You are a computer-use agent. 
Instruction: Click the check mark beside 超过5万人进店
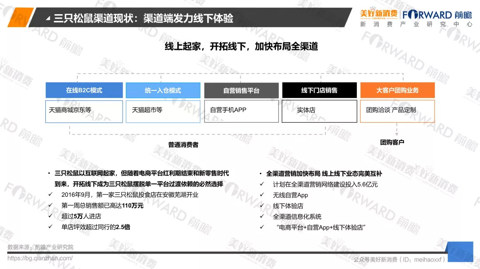click(x=50, y=216)
